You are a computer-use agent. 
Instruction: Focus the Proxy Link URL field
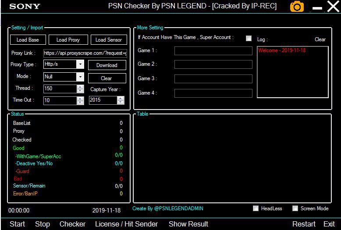pyautogui.click(x=85, y=53)
